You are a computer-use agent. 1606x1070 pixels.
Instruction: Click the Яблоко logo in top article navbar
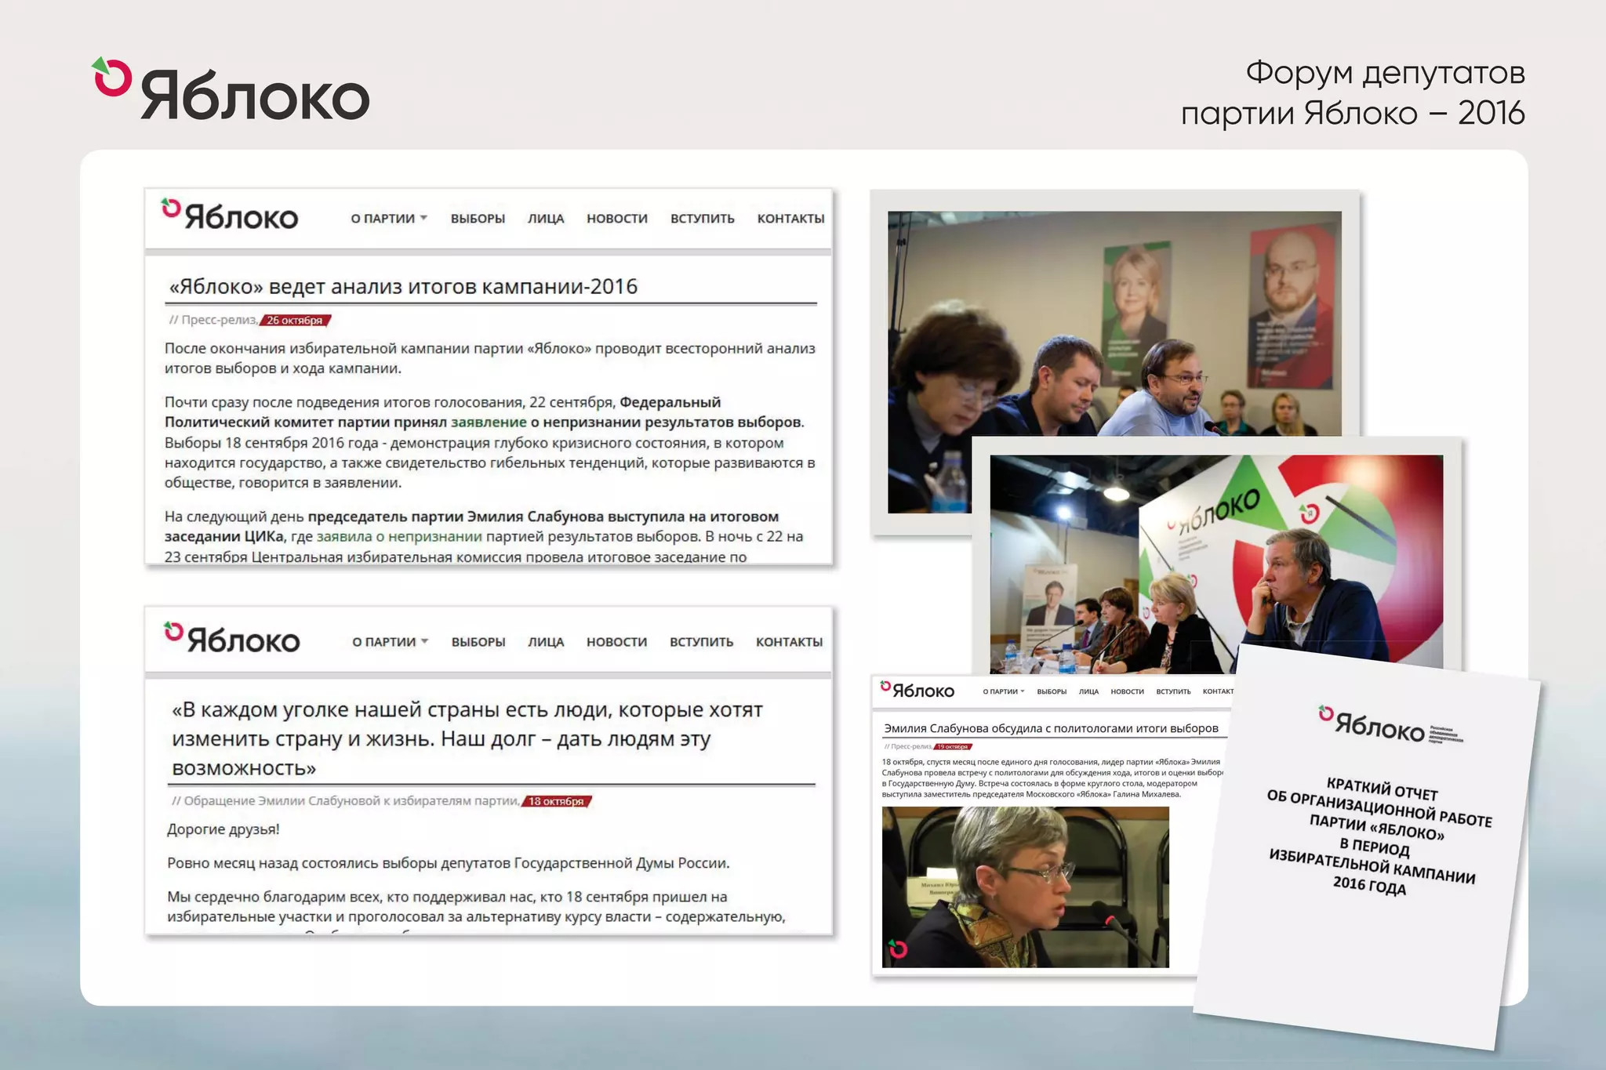pyautogui.click(x=230, y=216)
